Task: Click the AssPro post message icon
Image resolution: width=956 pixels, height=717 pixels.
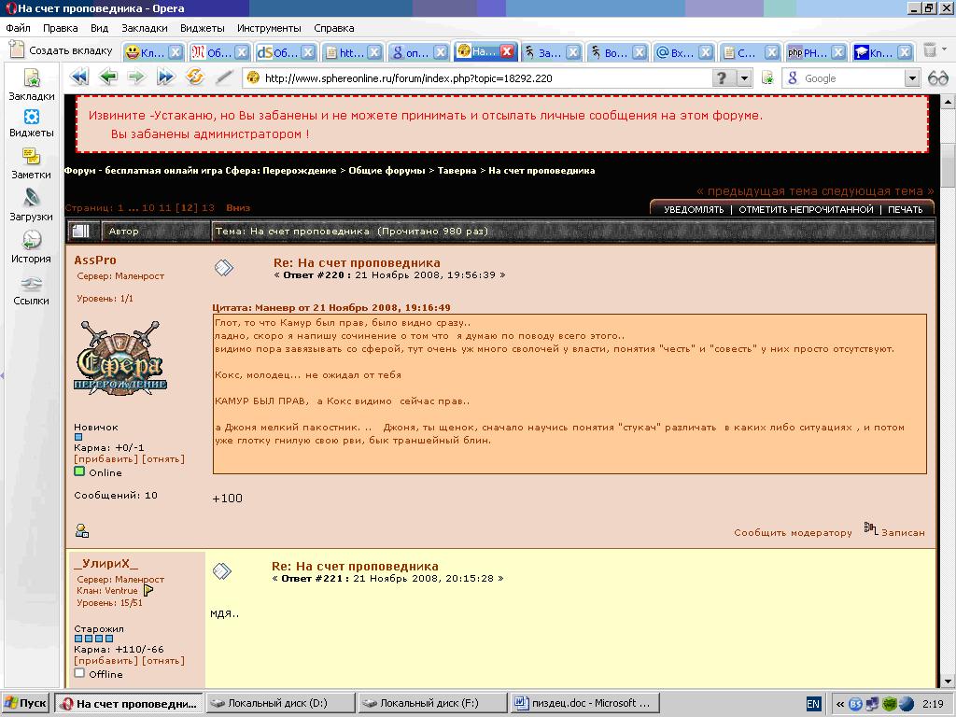Action: click(224, 267)
